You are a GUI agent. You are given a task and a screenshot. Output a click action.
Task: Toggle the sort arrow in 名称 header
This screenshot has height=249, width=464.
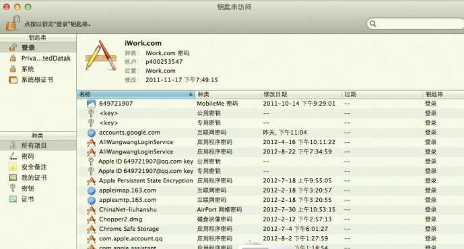(x=191, y=94)
